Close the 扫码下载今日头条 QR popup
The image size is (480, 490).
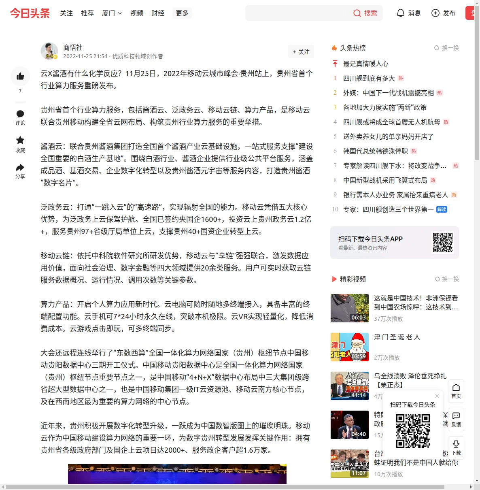click(x=437, y=396)
